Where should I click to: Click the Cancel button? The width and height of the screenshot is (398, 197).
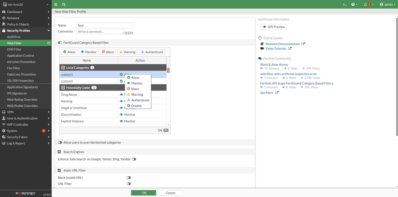[x=170, y=193]
